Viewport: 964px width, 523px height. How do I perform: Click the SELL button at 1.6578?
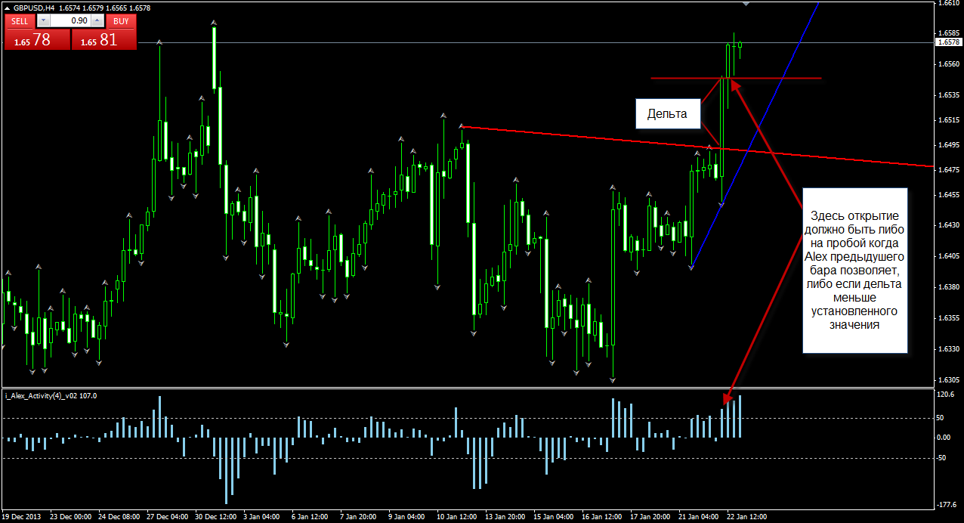[x=37, y=40]
